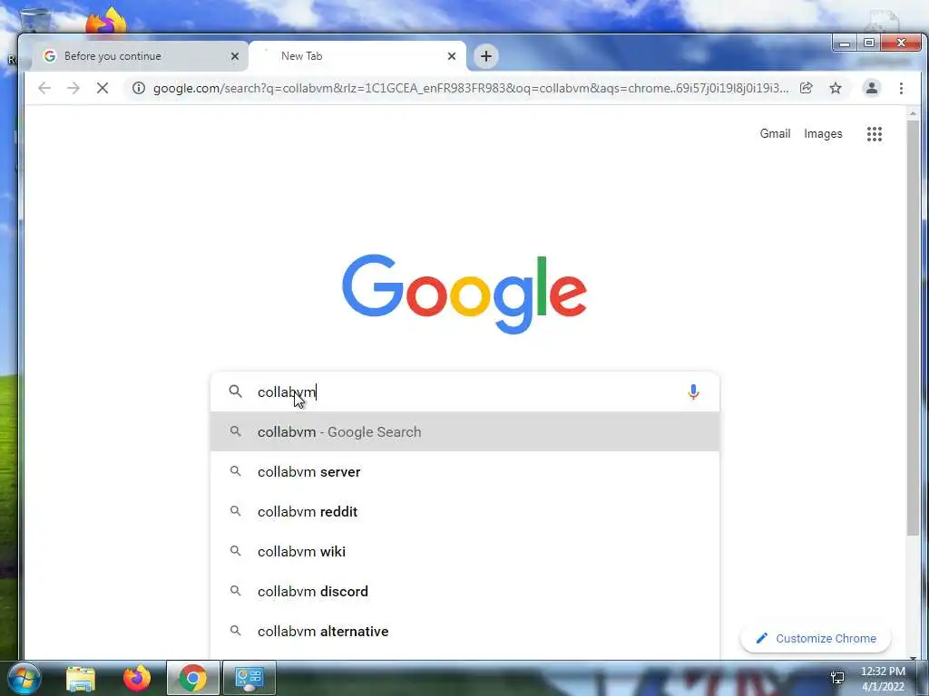Click network icon in system tray
This screenshot has width=929, height=696.
point(837,678)
